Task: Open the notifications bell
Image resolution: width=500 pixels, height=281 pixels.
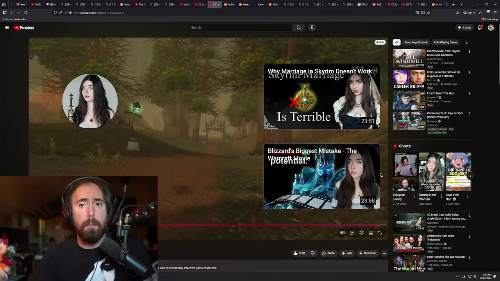Action: pos(480,28)
